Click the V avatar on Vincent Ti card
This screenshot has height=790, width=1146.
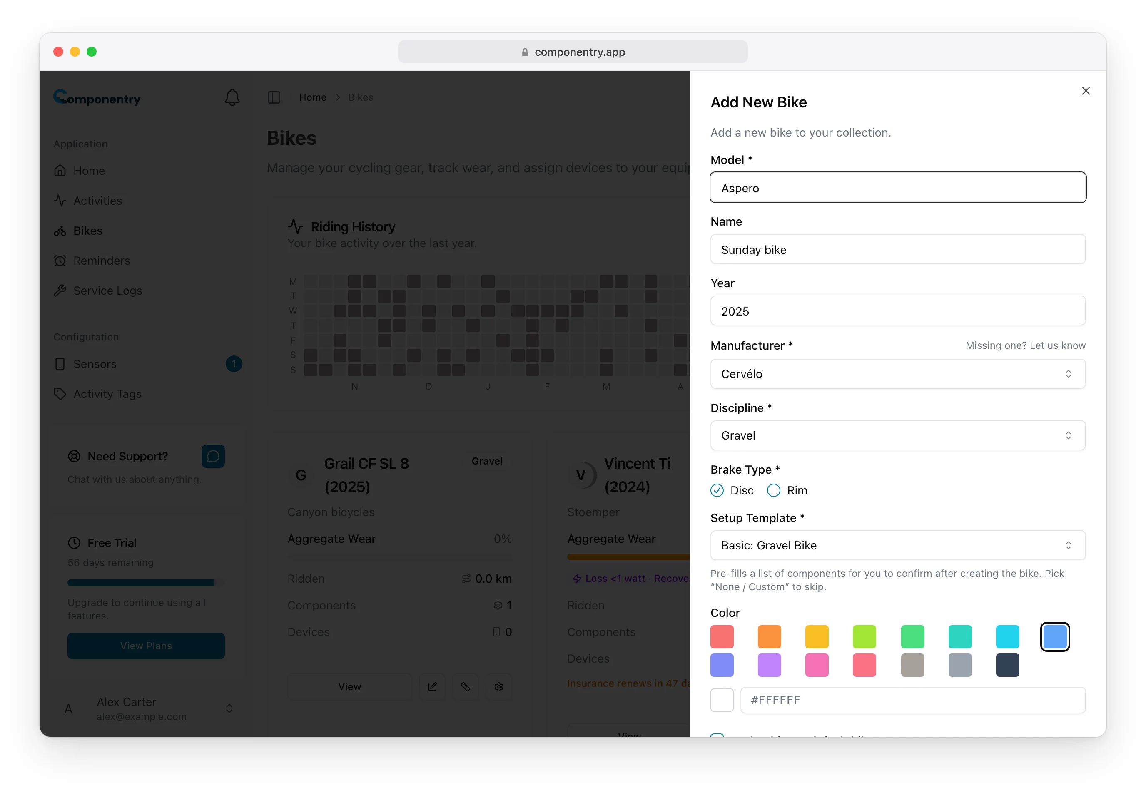(x=580, y=475)
